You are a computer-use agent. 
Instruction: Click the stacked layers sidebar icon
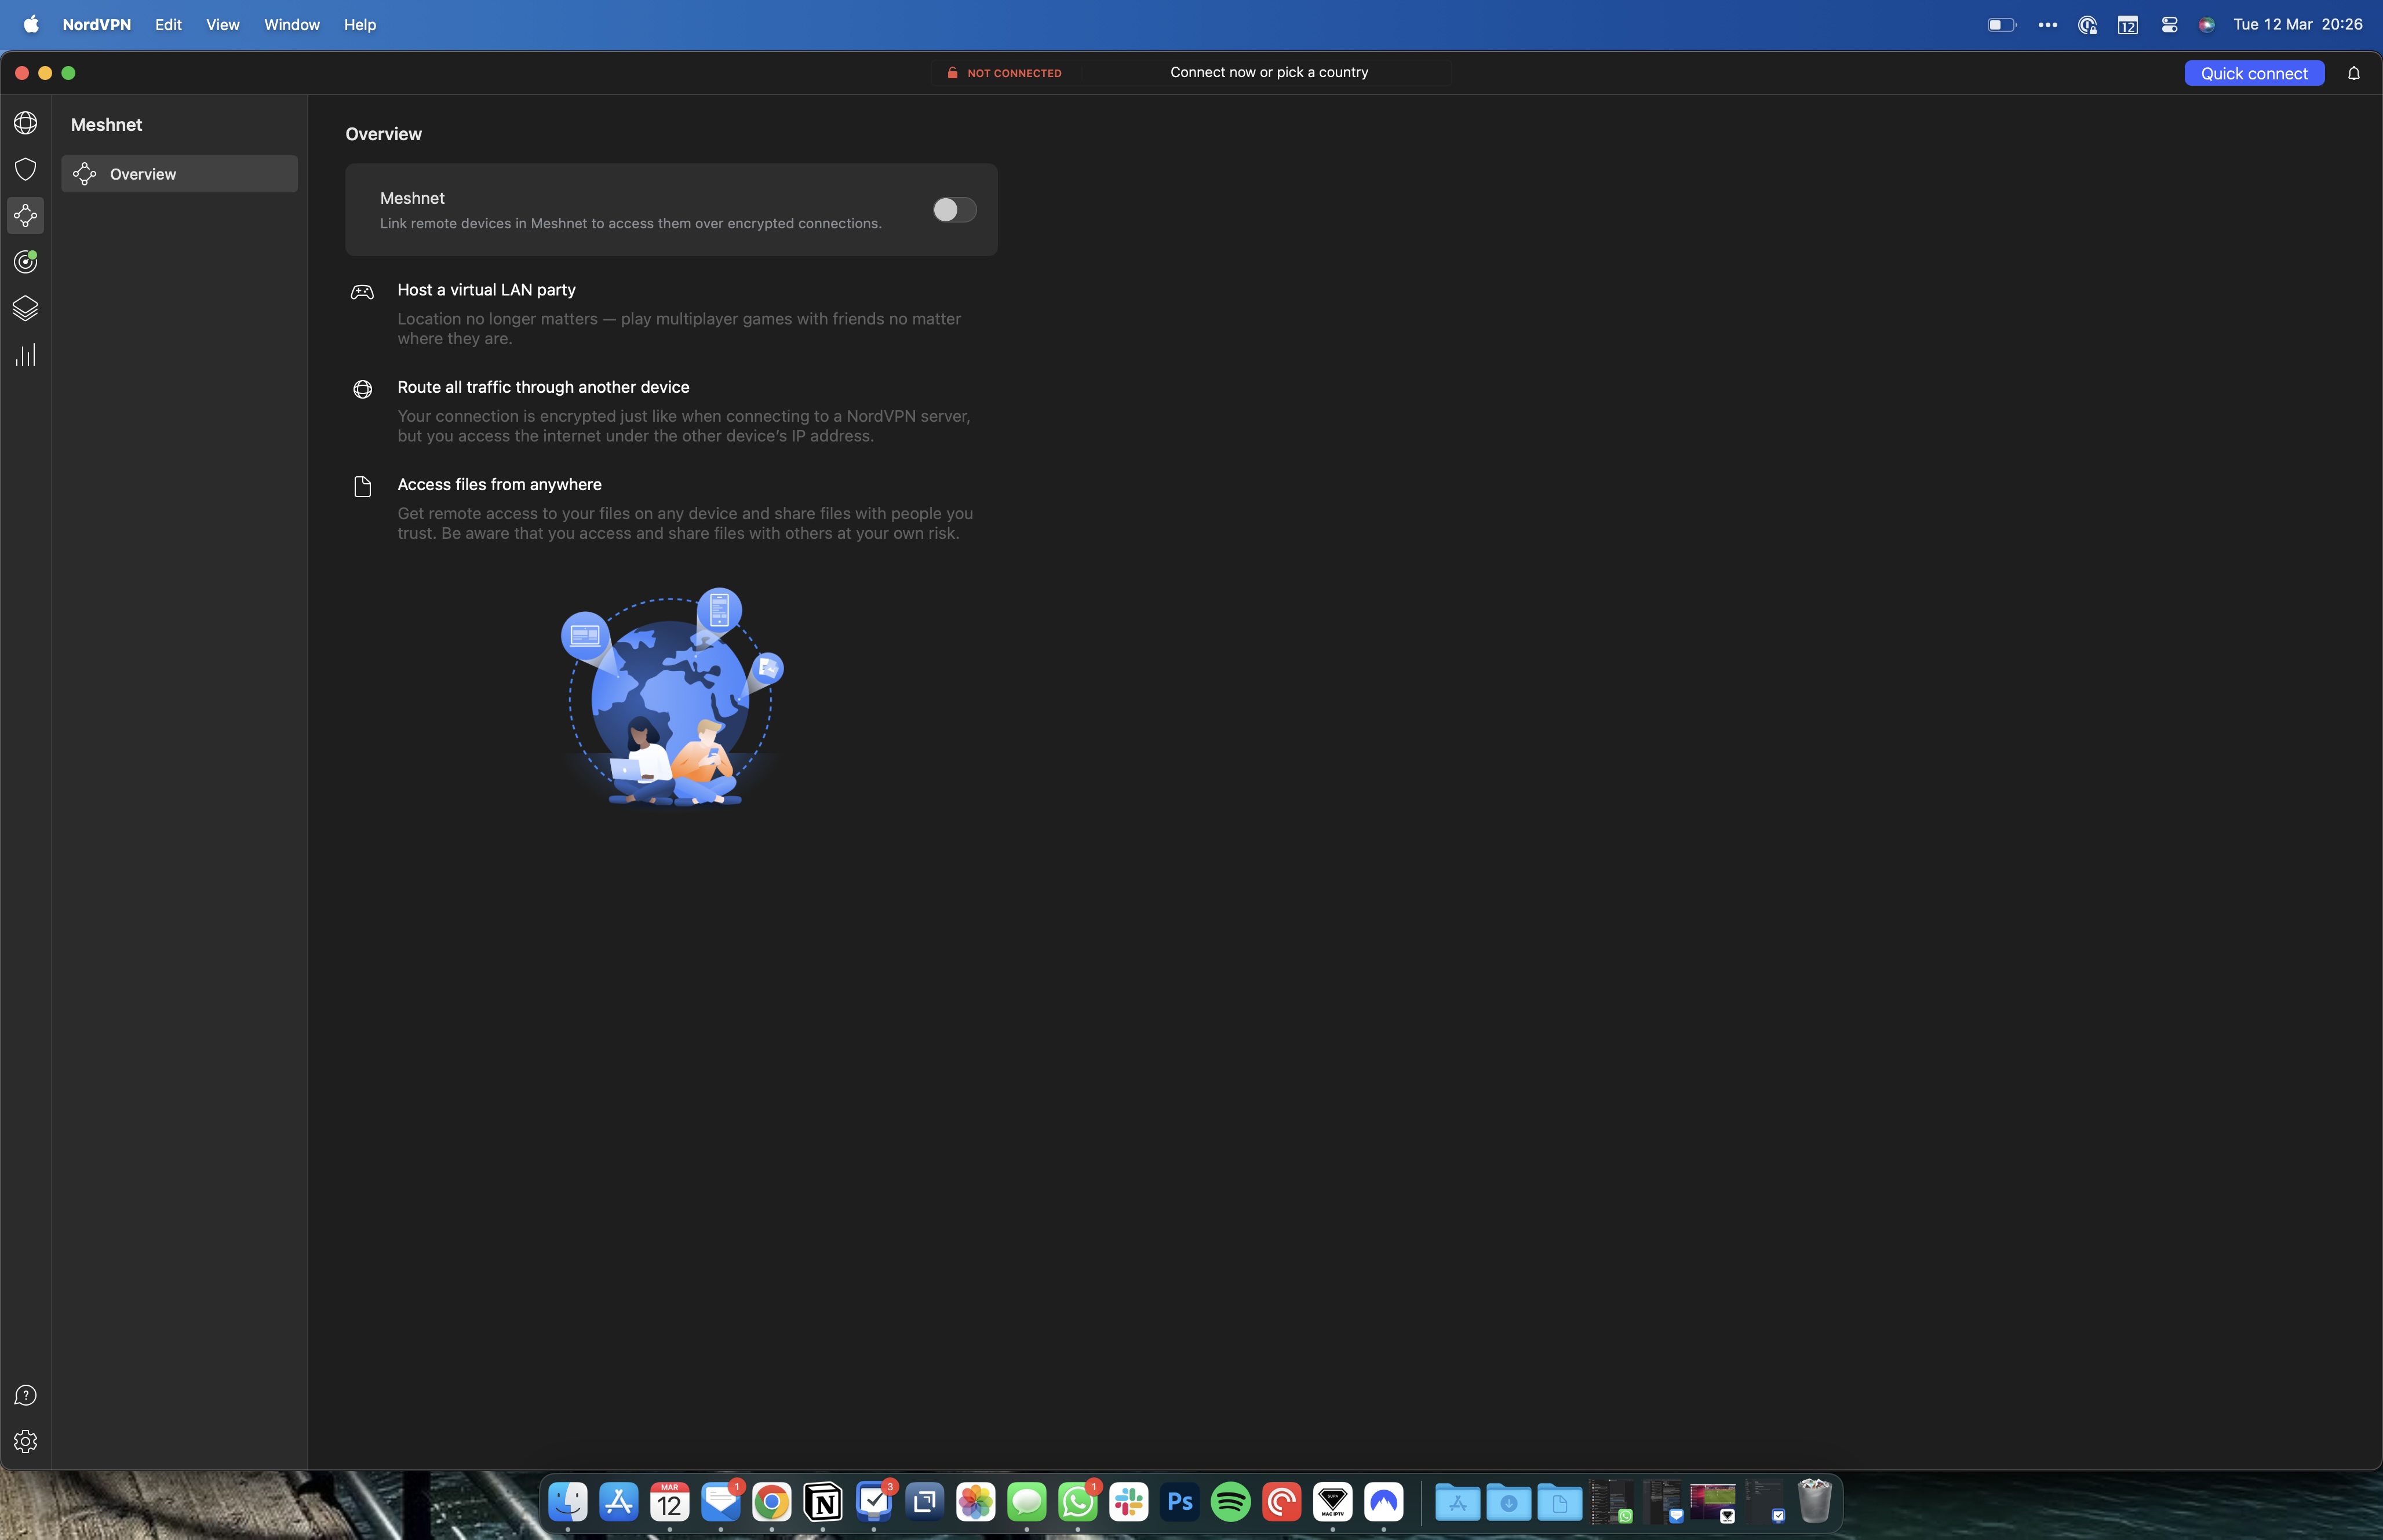[x=26, y=308]
